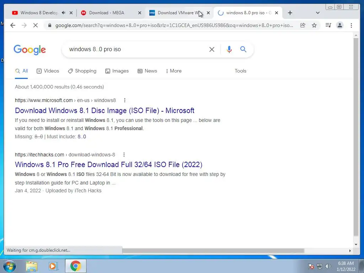Launch Windows Media Player from taskbar
The height and width of the screenshot is (273, 364).
tap(53, 266)
